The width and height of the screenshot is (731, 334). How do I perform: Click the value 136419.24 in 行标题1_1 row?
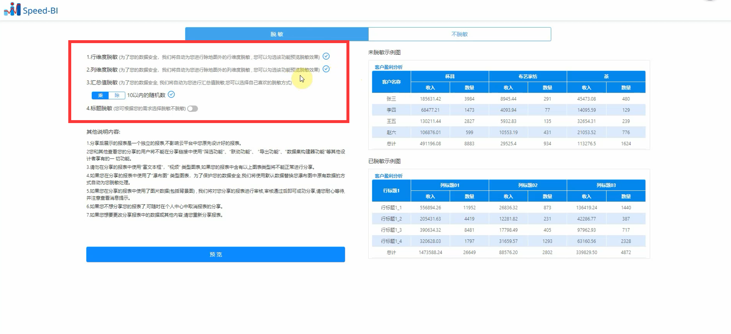pos(586,208)
